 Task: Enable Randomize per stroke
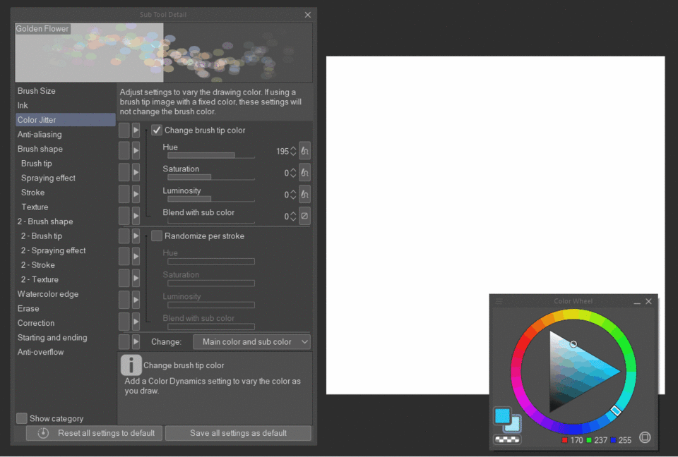click(x=157, y=236)
